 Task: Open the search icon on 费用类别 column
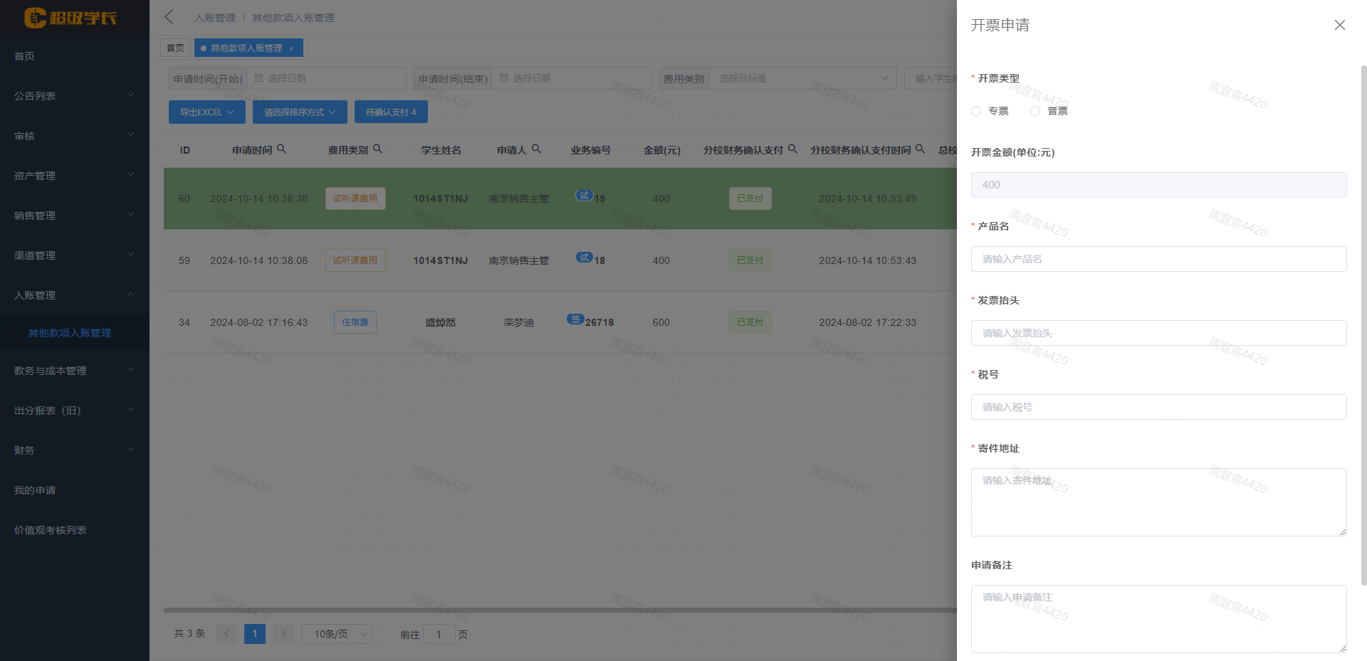point(379,149)
